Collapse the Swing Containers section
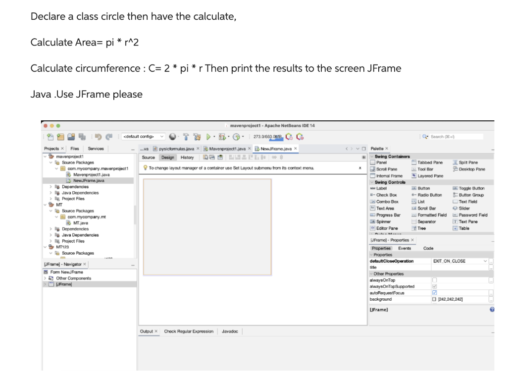507x379 pixels. click(x=372, y=157)
